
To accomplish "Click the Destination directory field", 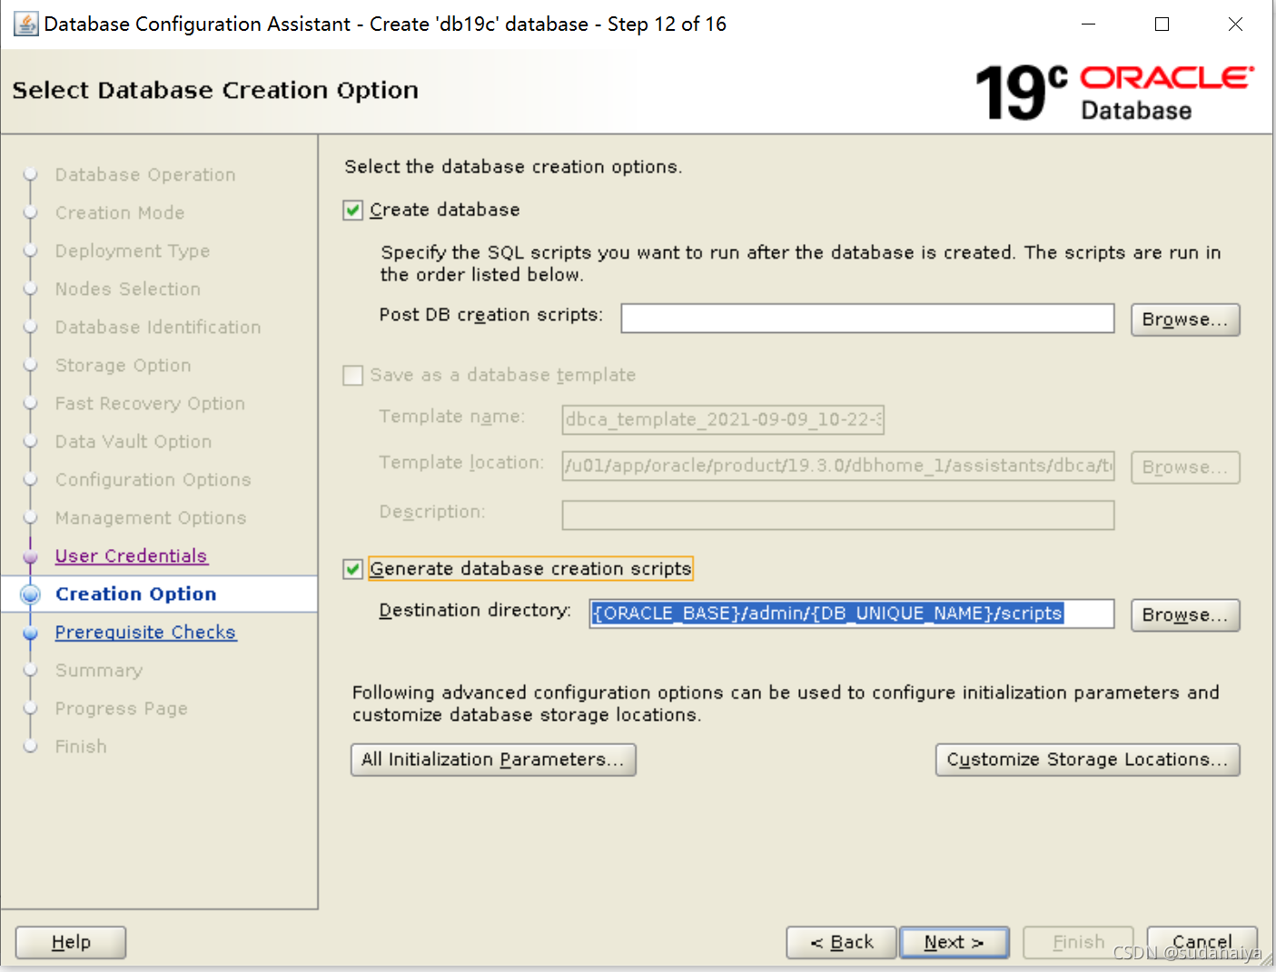I will click(852, 614).
